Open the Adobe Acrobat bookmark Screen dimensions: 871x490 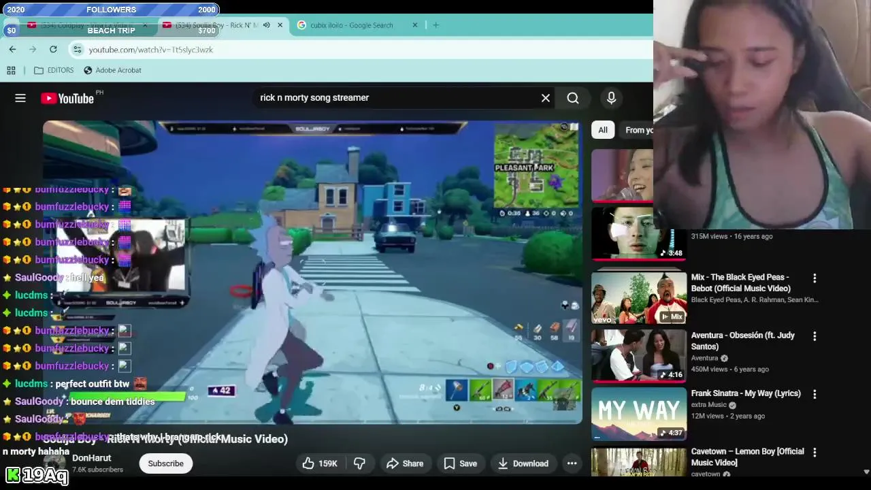pos(112,70)
